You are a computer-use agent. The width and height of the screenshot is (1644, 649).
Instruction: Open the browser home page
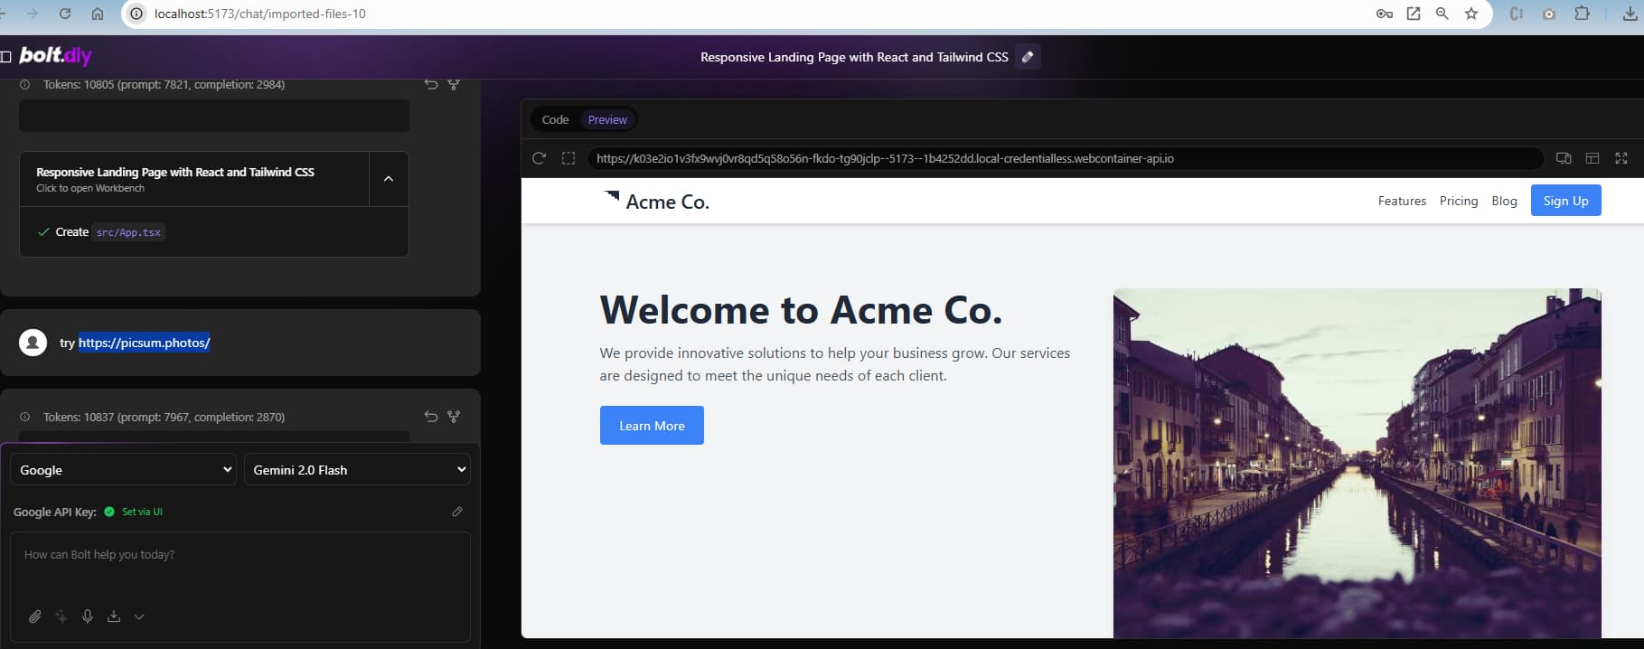click(98, 14)
